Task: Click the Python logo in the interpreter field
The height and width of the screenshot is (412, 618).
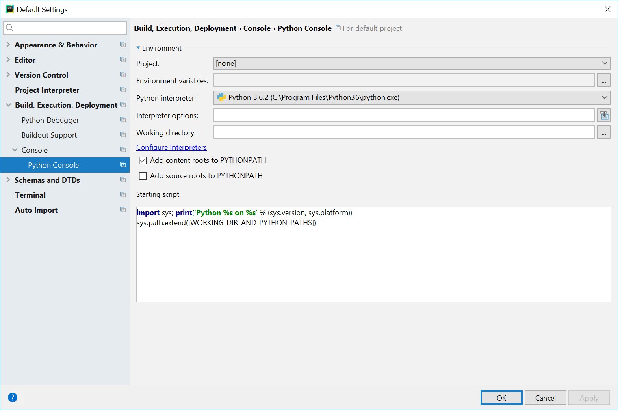Action: coord(221,97)
